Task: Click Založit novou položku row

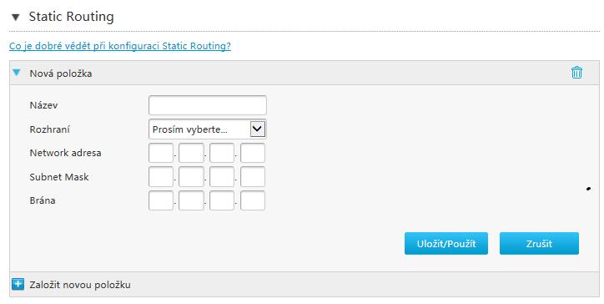Action: coord(305,285)
